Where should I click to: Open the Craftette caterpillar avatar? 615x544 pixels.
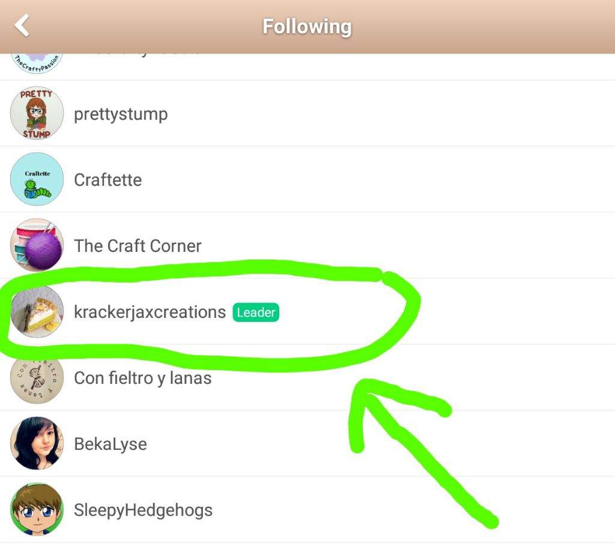[x=37, y=179]
